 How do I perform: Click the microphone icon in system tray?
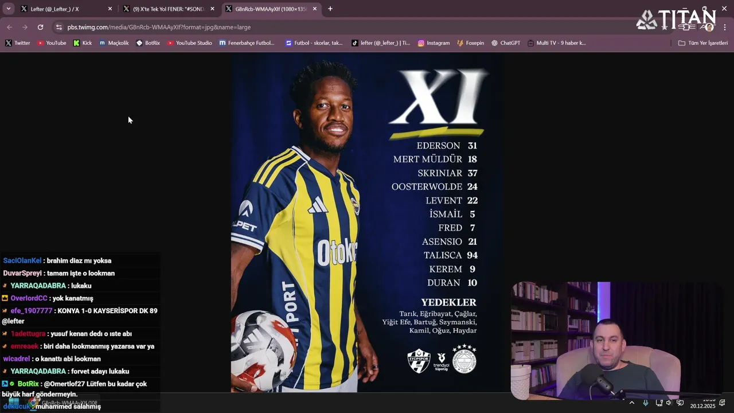click(646, 403)
